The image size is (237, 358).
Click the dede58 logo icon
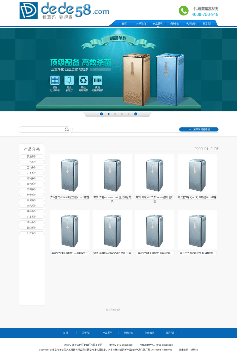[x=28, y=11]
